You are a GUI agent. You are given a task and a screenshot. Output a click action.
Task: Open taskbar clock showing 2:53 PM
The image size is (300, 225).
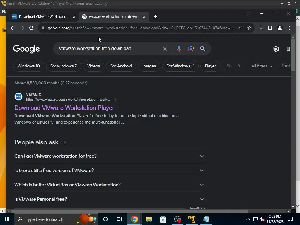pos(275,219)
